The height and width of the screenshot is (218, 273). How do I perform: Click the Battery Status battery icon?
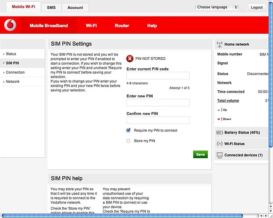219,133
